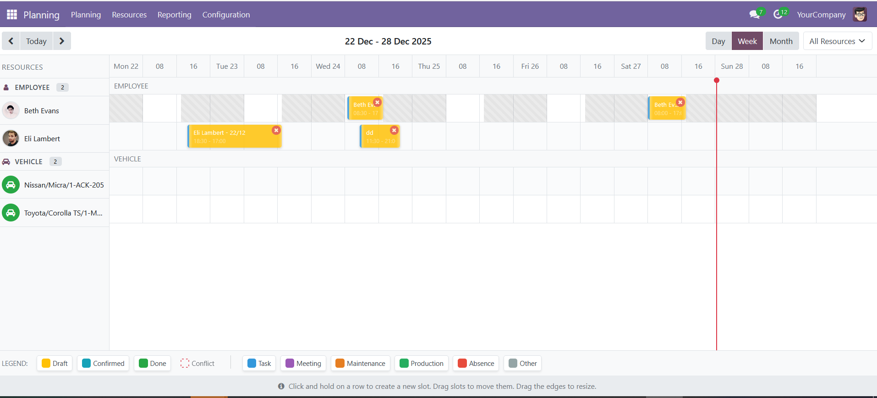
Task: Click Eli Lambert avatar photo
Action: [x=11, y=138]
